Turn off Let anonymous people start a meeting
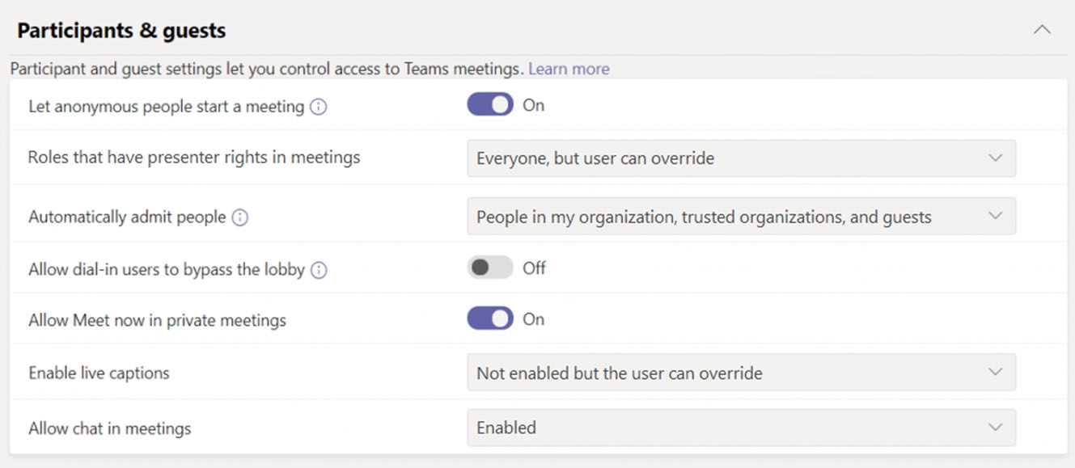This screenshot has height=468, width=1075. [490, 105]
